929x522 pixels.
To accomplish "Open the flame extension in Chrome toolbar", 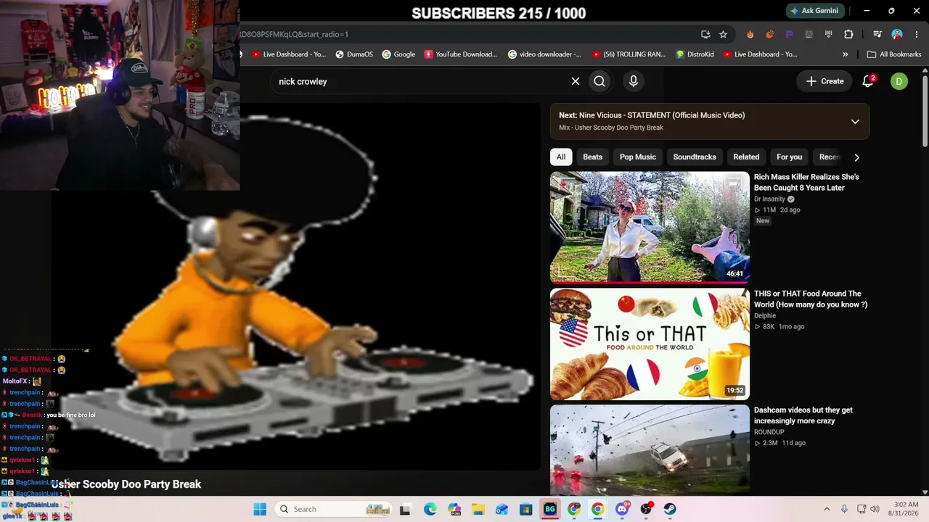I will tap(750, 34).
